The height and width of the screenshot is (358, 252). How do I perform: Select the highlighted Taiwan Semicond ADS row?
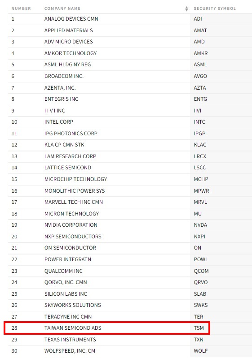[x=107, y=328]
